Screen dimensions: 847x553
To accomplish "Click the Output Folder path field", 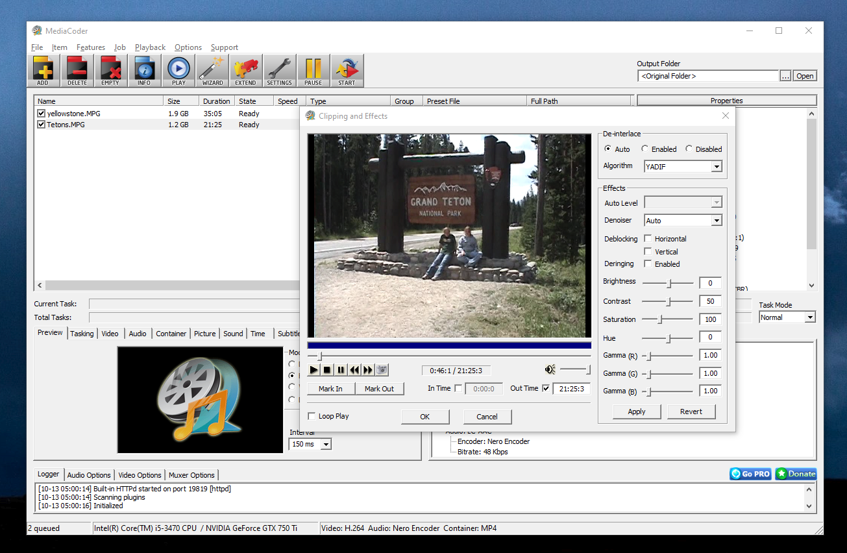I will [708, 76].
